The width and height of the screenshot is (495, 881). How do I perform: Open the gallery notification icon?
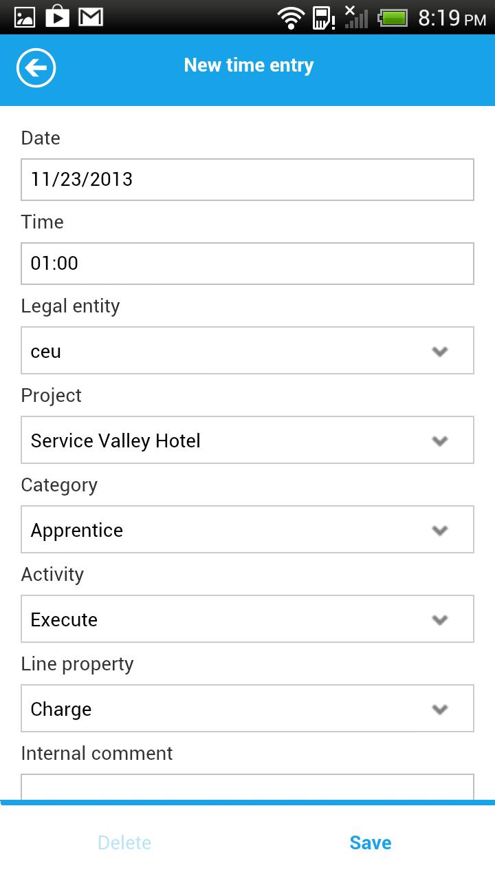click(x=25, y=17)
